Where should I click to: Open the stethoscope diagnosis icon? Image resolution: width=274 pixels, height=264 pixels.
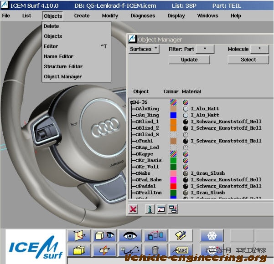(x=130, y=250)
